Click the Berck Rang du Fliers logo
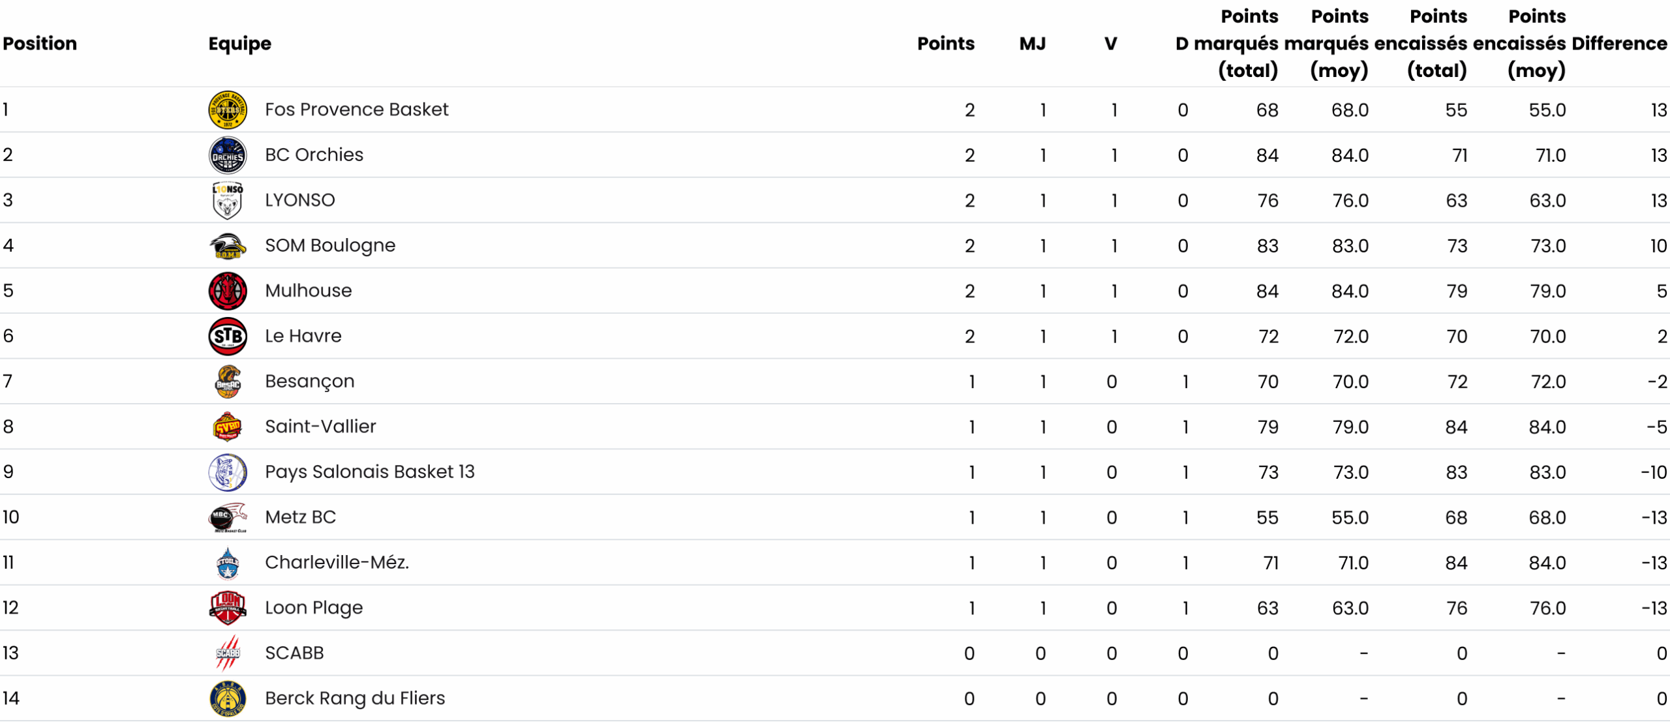 [227, 699]
